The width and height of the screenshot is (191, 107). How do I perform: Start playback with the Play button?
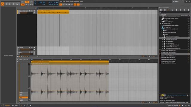10,4
